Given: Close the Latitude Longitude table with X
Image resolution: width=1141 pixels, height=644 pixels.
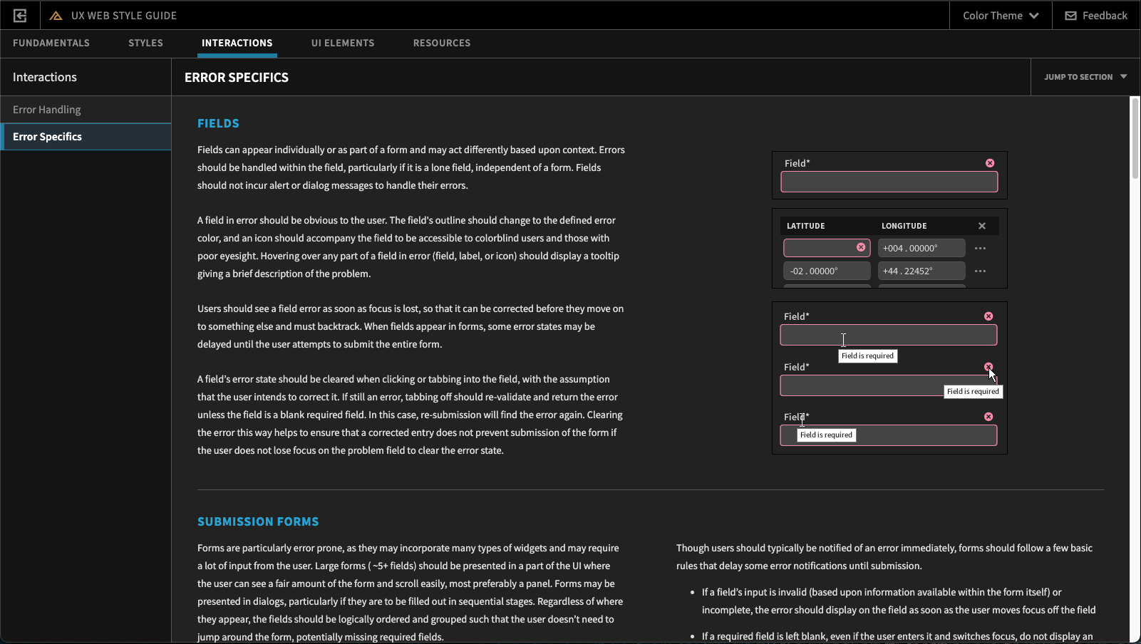Looking at the screenshot, I should pyautogui.click(x=982, y=226).
